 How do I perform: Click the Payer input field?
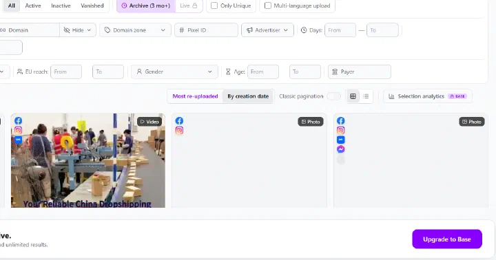(360, 72)
